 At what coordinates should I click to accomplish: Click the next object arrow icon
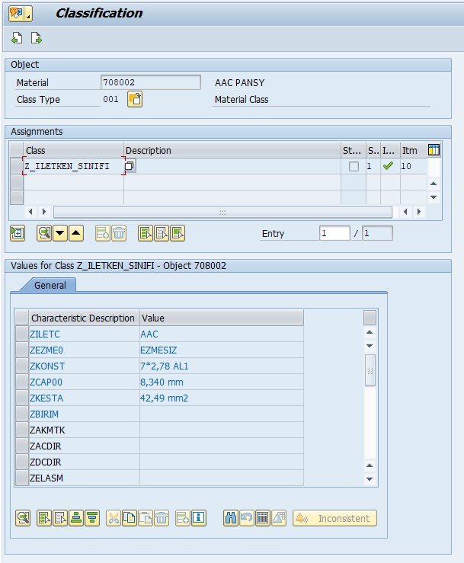pyautogui.click(x=36, y=39)
